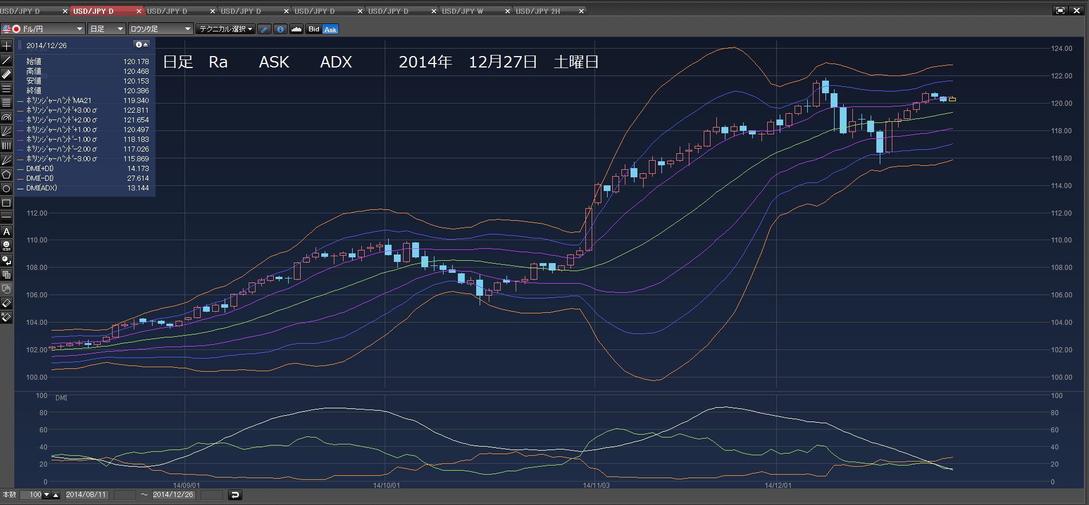Switch price display to Ask
The image size is (1089, 505).
tap(330, 29)
